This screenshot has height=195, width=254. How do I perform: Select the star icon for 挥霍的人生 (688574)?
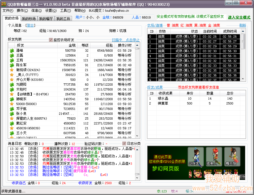12,118
